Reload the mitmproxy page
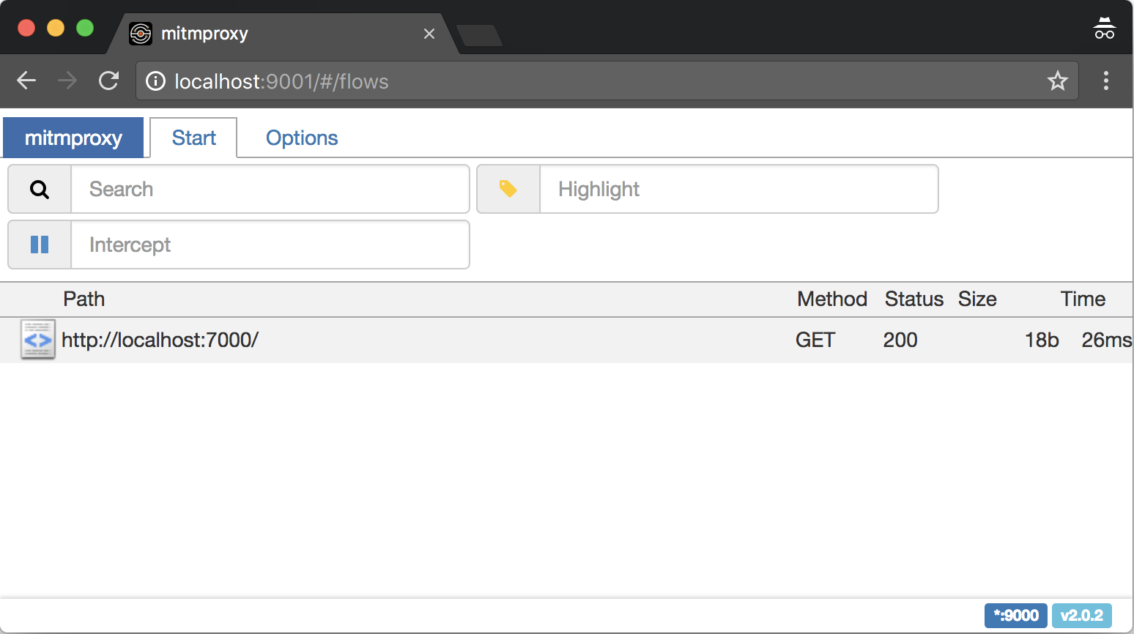1134x634 pixels. 109,81
